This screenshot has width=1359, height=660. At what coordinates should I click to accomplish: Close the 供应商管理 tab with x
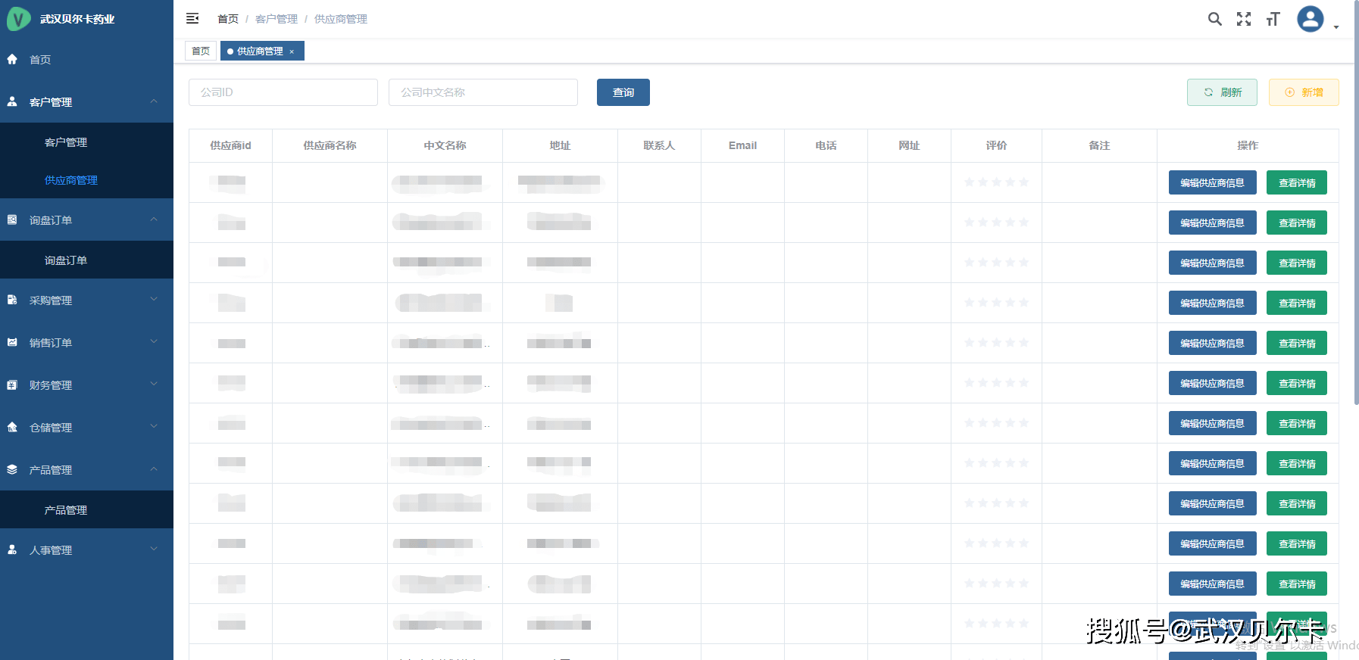292,51
